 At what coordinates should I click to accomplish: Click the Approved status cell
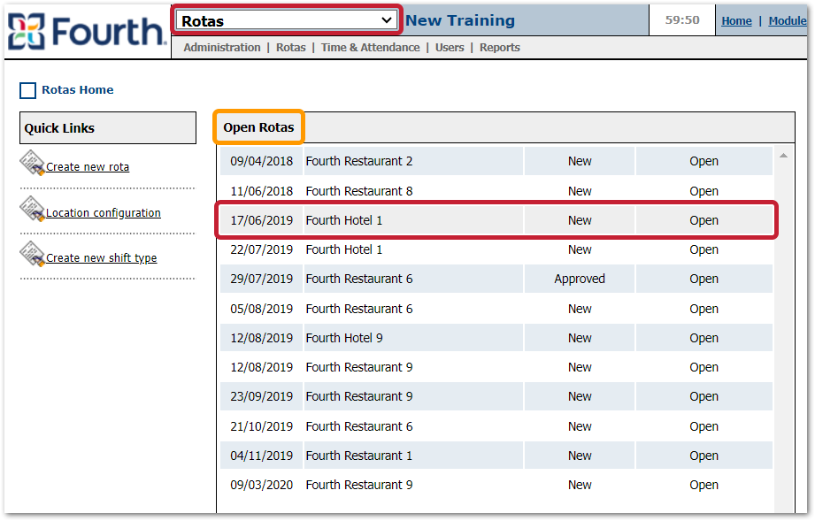580,279
